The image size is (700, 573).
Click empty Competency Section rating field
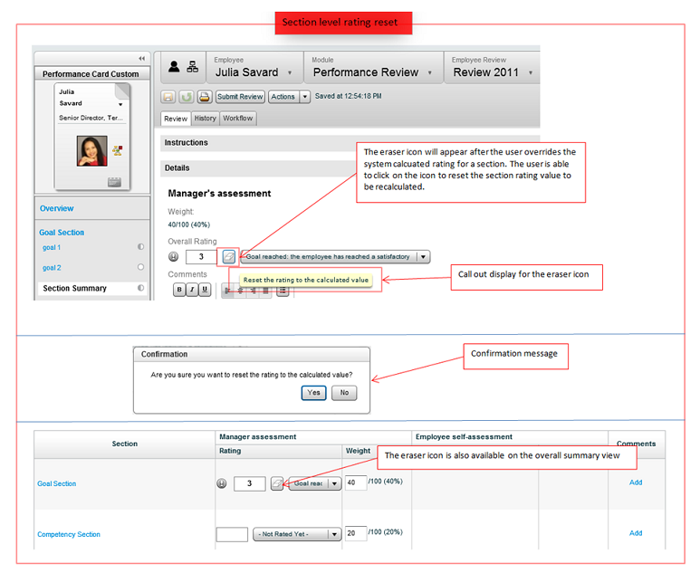pos(232,534)
